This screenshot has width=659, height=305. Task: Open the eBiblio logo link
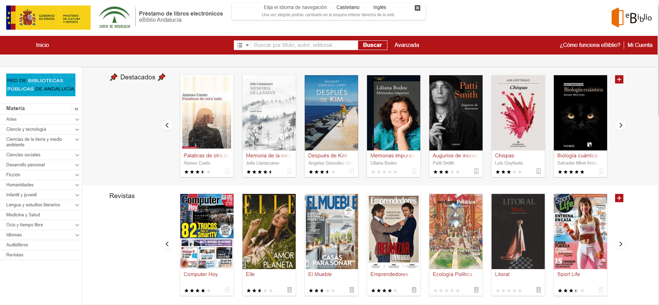point(632,17)
